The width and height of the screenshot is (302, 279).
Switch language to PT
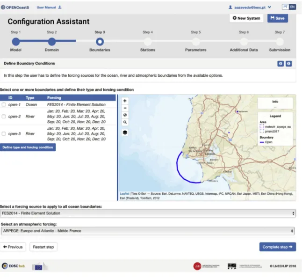286,7
